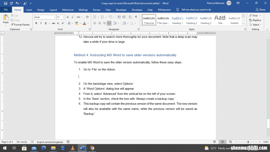The image size is (270, 152).
Task: Start a bulleted list
Action: [95, 17]
